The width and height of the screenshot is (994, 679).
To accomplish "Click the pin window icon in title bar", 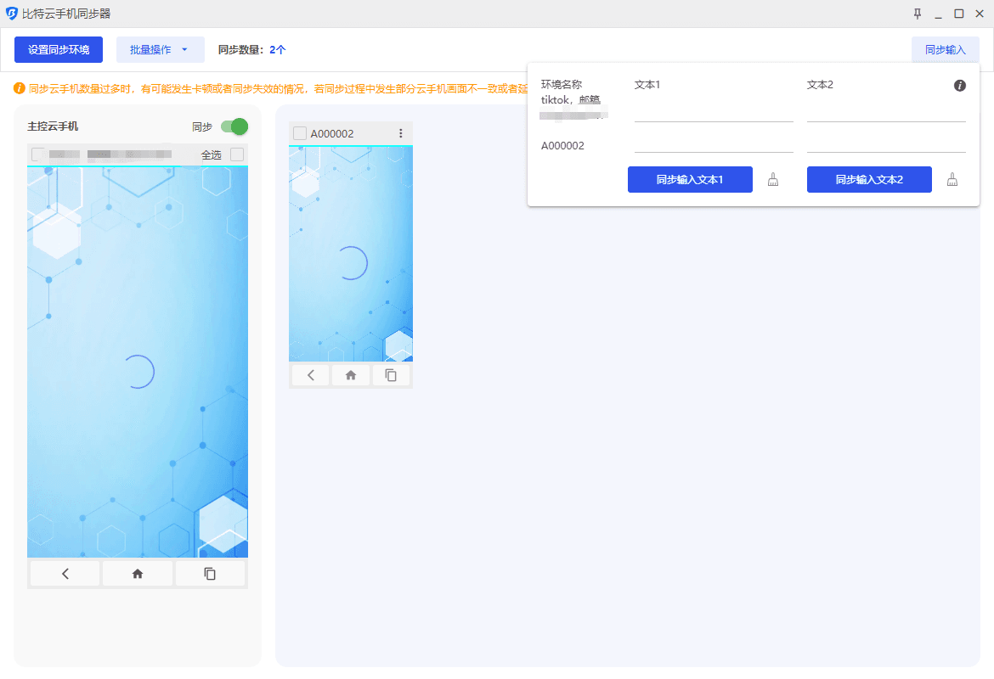I will 918,14.
